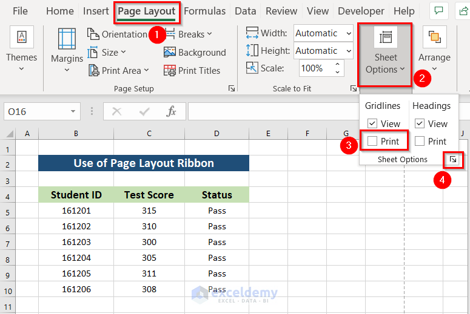
Task: Select the Student ID header cell
Action: click(76, 195)
